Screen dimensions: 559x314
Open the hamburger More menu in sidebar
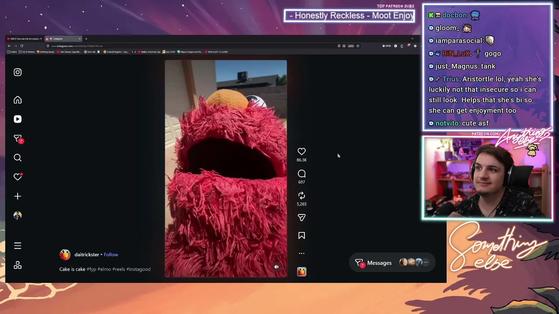[x=17, y=246]
